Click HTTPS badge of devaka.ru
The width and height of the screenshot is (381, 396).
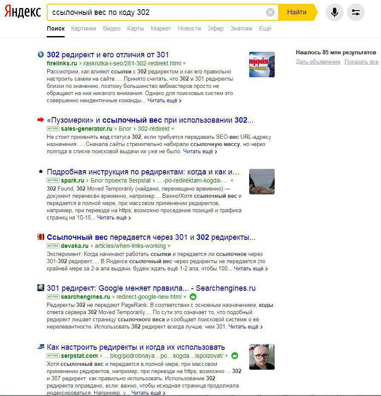point(53,246)
